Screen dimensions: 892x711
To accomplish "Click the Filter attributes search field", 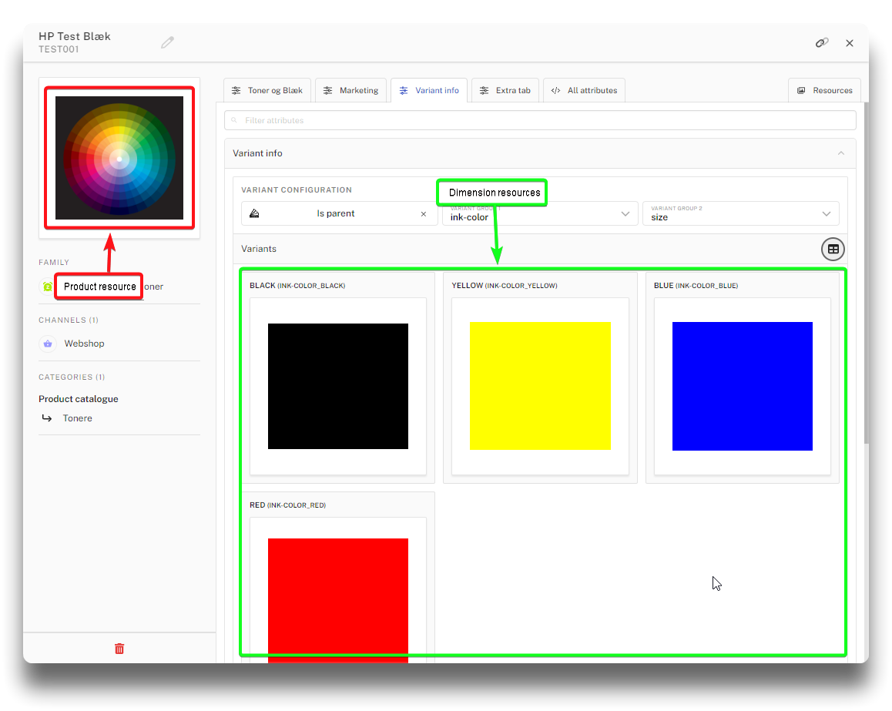I will 539,120.
